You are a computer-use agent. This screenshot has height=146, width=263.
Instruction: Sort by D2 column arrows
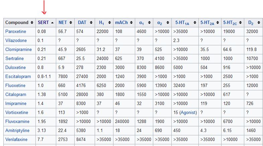[259, 23]
